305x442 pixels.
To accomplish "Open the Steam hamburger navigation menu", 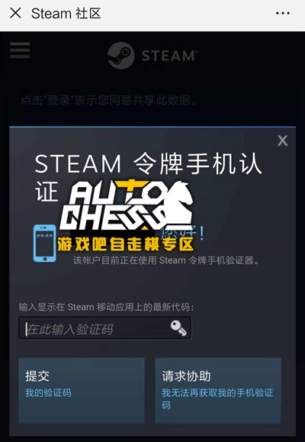I will (x=20, y=50).
